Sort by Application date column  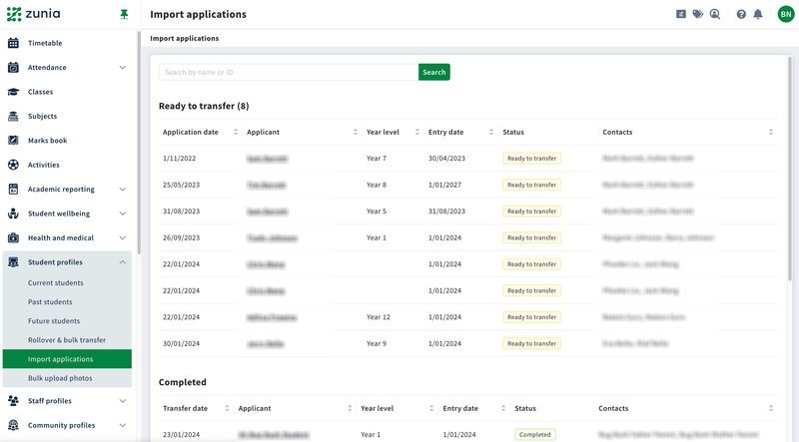click(236, 132)
